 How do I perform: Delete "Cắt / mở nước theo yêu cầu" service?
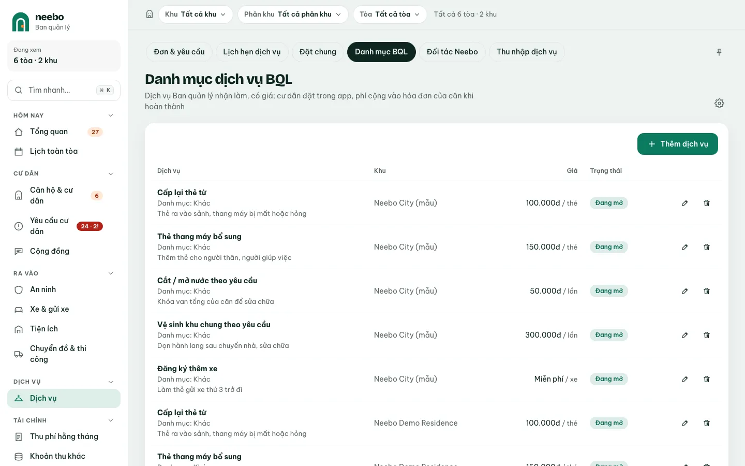[x=707, y=291]
